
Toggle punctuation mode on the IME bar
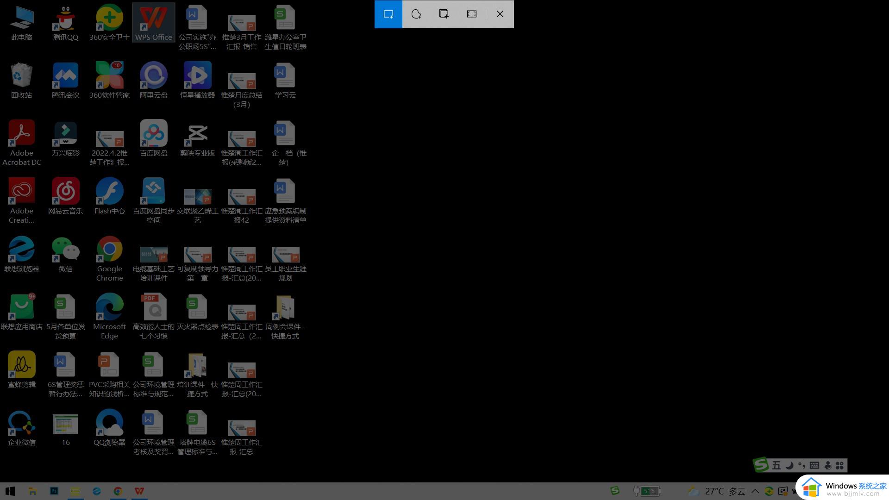coord(801,465)
